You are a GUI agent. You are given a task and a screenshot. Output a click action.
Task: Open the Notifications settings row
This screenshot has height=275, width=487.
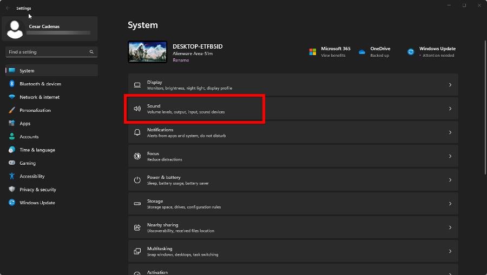(x=293, y=132)
